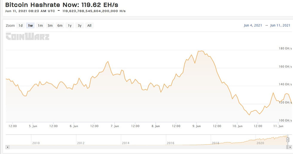Viewport: 293px width, 154px height.
Task: Click the 2014 marker in navigator
Action: click(x=126, y=143)
